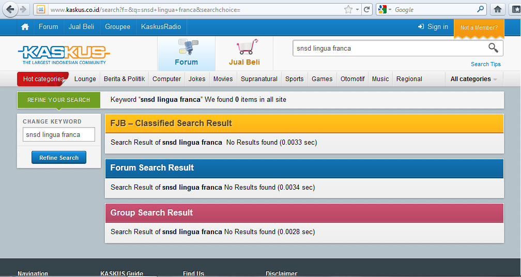Open the Sports category
Screen dimensions: 521x277
(x=295, y=79)
